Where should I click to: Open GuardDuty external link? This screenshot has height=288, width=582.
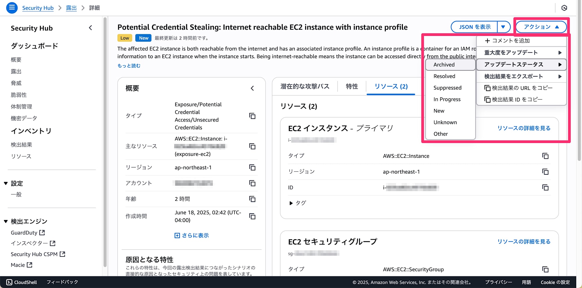click(x=28, y=233)
